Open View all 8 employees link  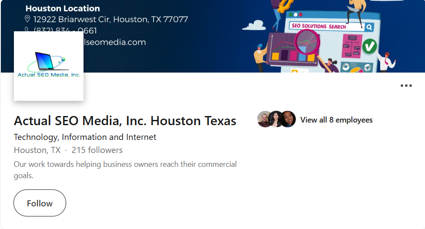[x=336, y=120]
